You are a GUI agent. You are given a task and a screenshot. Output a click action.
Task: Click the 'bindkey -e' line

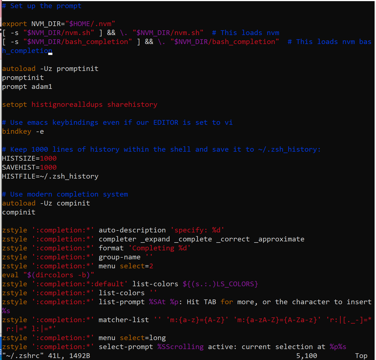(23, 131)
